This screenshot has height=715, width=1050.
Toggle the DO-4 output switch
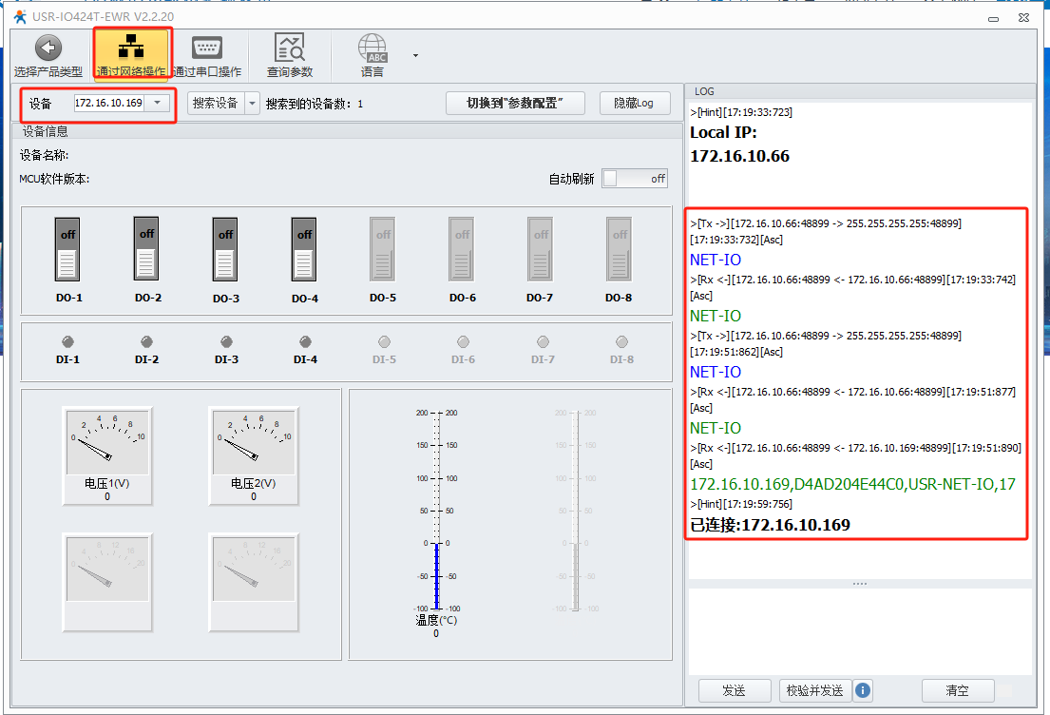[x=304, y=249]
